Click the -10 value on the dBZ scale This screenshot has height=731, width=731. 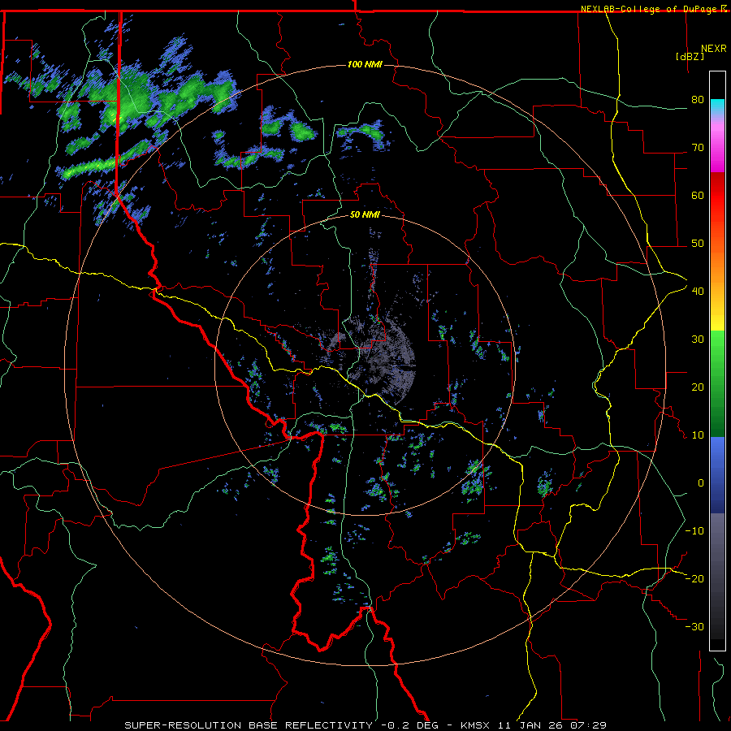click(694, 530)
